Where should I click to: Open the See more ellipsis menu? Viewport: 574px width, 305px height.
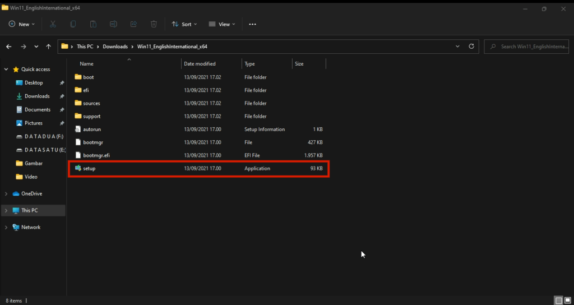click(253, 24)
